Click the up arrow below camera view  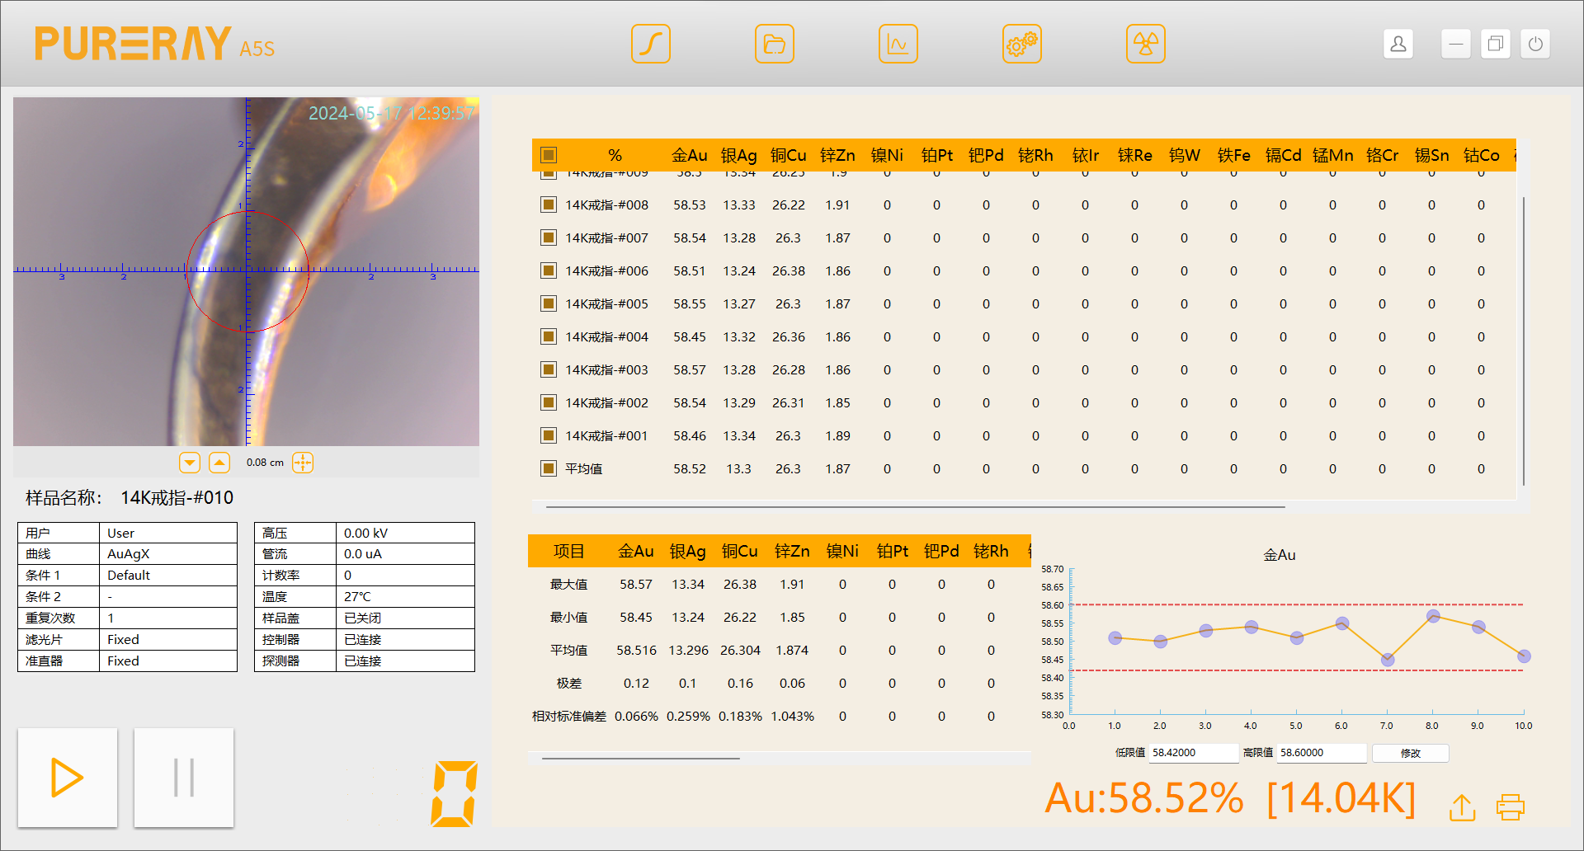click(219, 463)
